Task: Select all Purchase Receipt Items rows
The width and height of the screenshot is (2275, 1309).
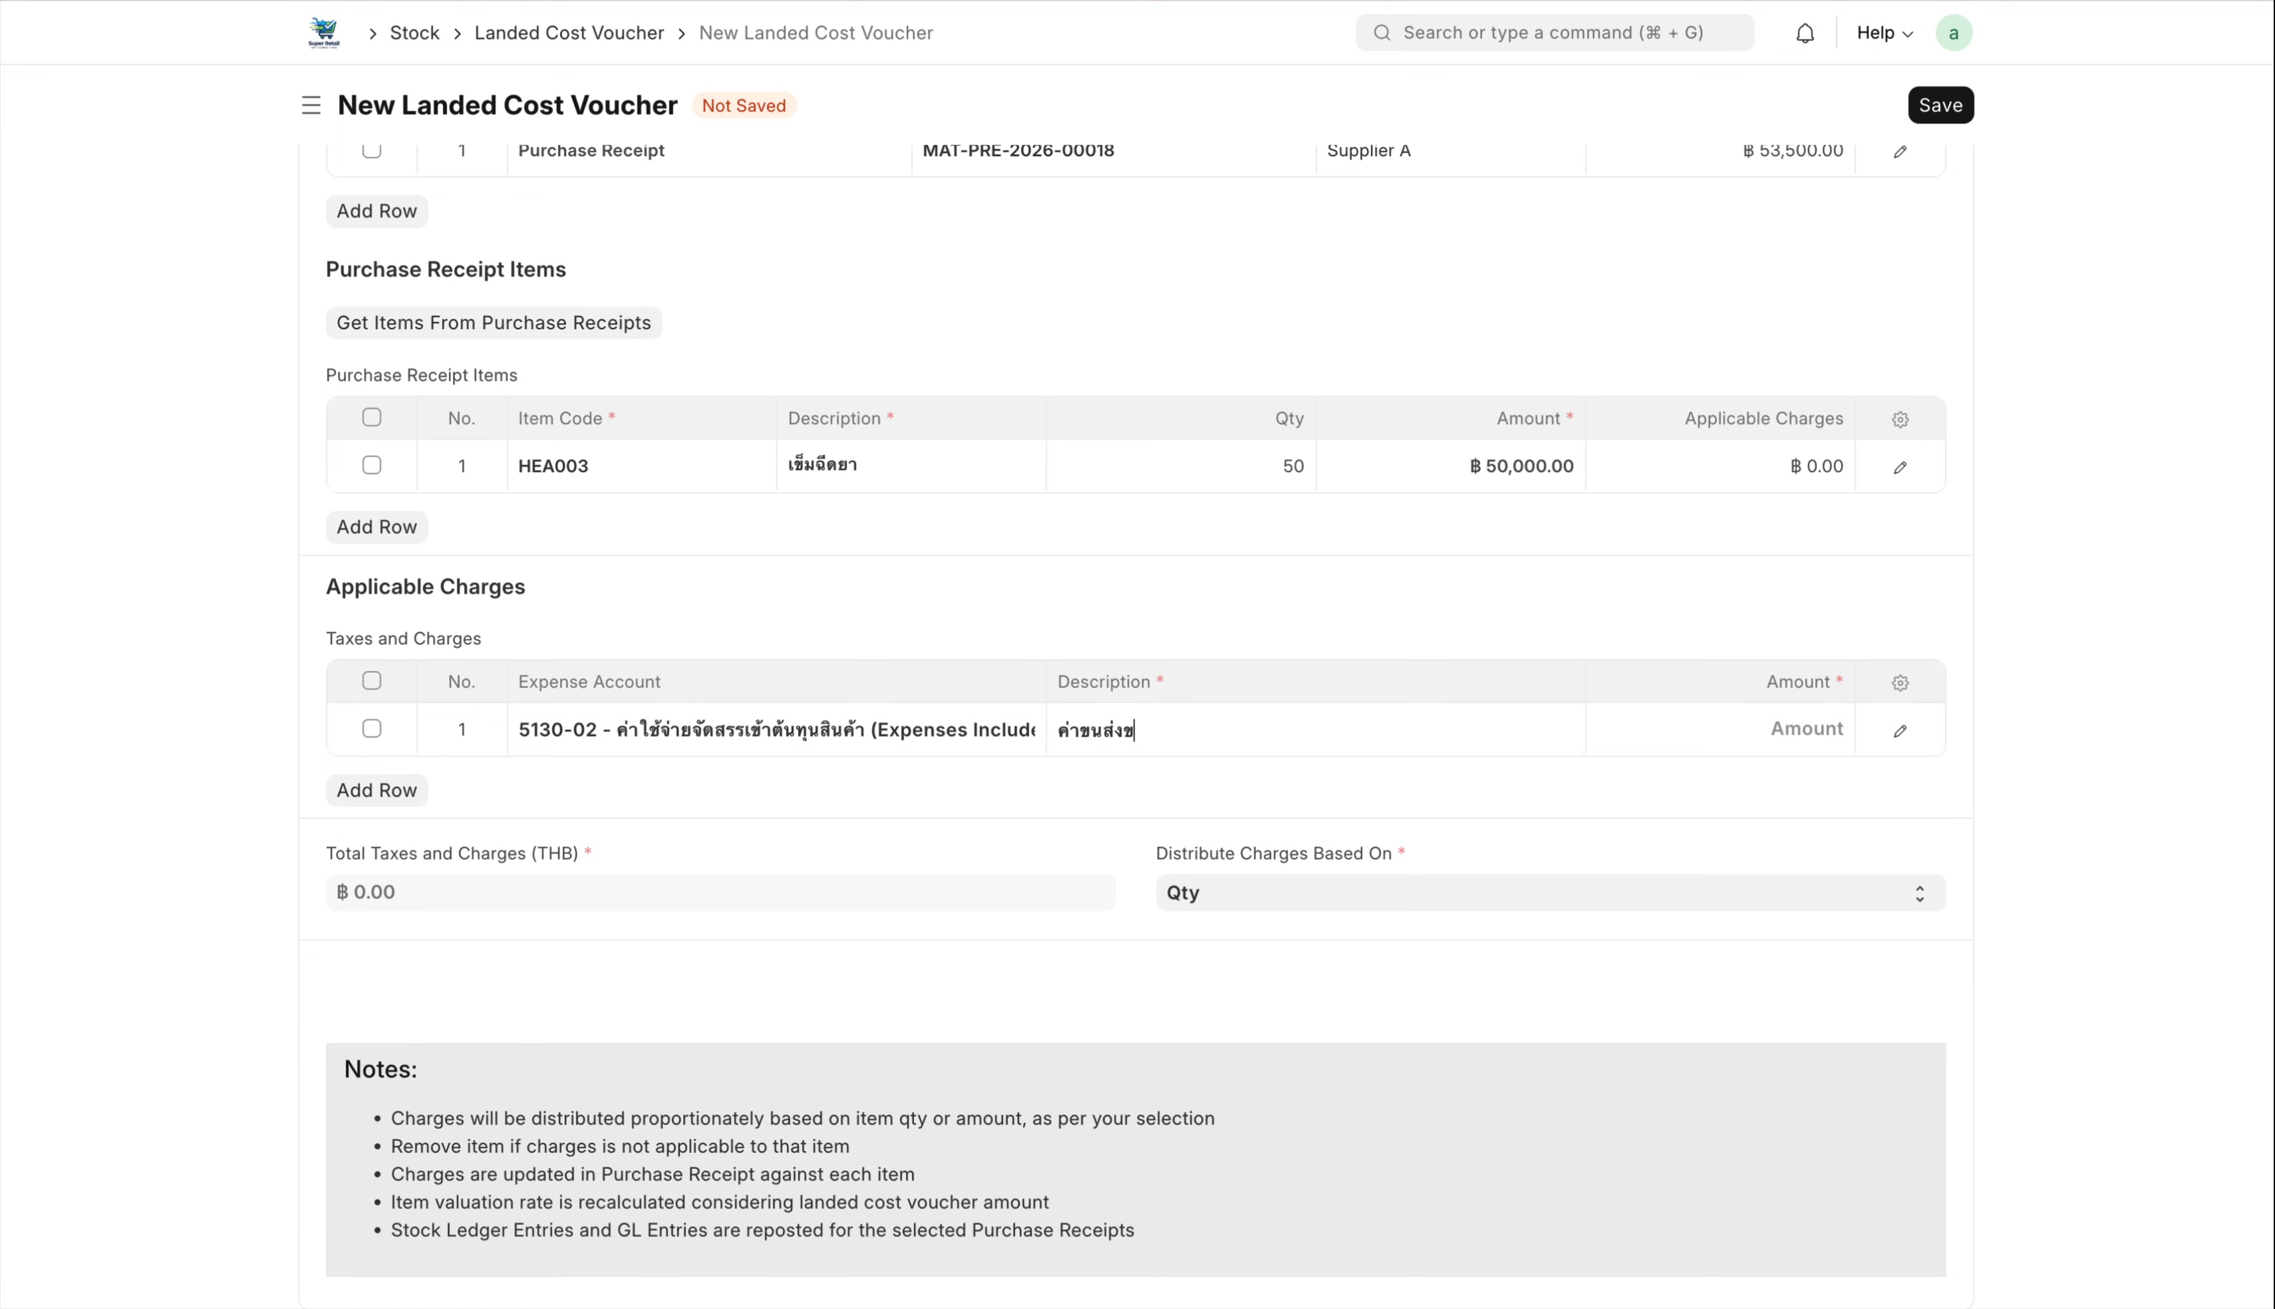Action: pos(371,417)
